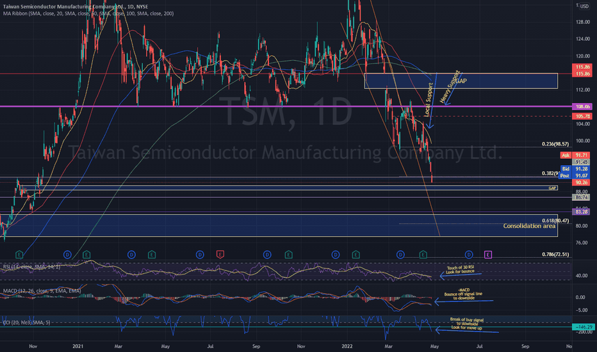This screenshot has height=352, width=597.
Task: Select the 0.618(80.47) Fibonacci level label
Action: coord(555,221)
